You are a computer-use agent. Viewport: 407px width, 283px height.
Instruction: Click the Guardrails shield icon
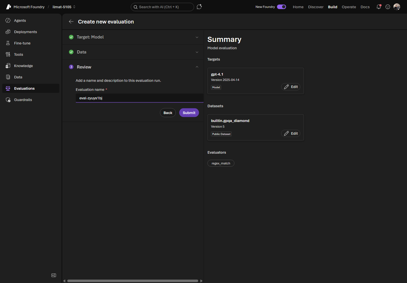(8, 100)
